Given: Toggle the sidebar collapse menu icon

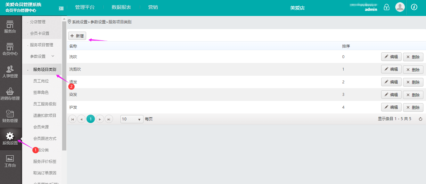Looking at the screenshot, I should (61, 8).
